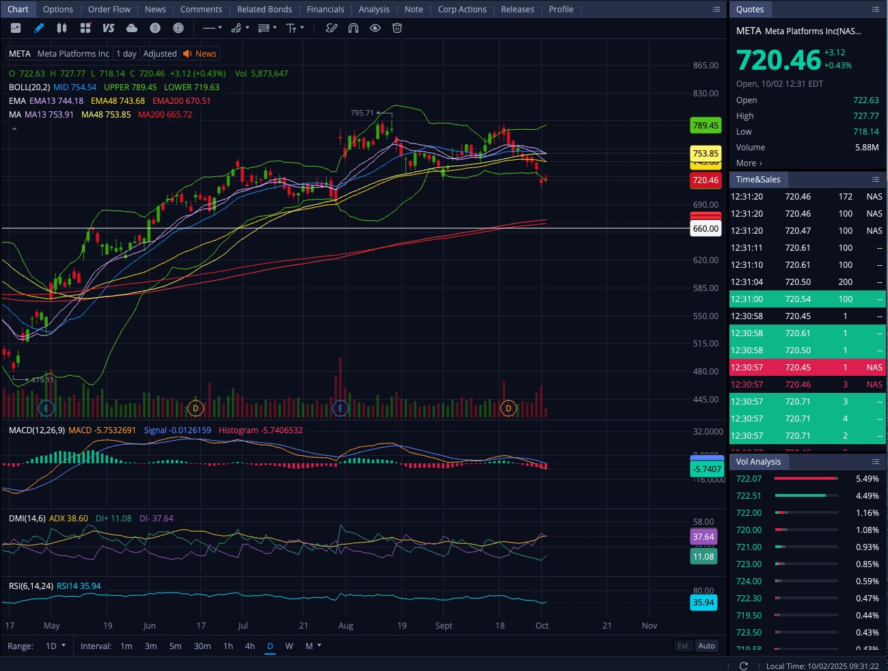The image size is (888, 671).
Task: Expand More in Quotes panel
Action: click(749, 163)
